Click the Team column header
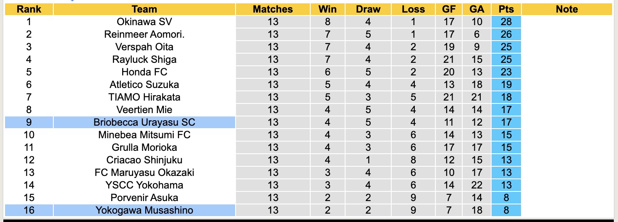Viewport: 618px width, 222px height. (x=144, y=9)
